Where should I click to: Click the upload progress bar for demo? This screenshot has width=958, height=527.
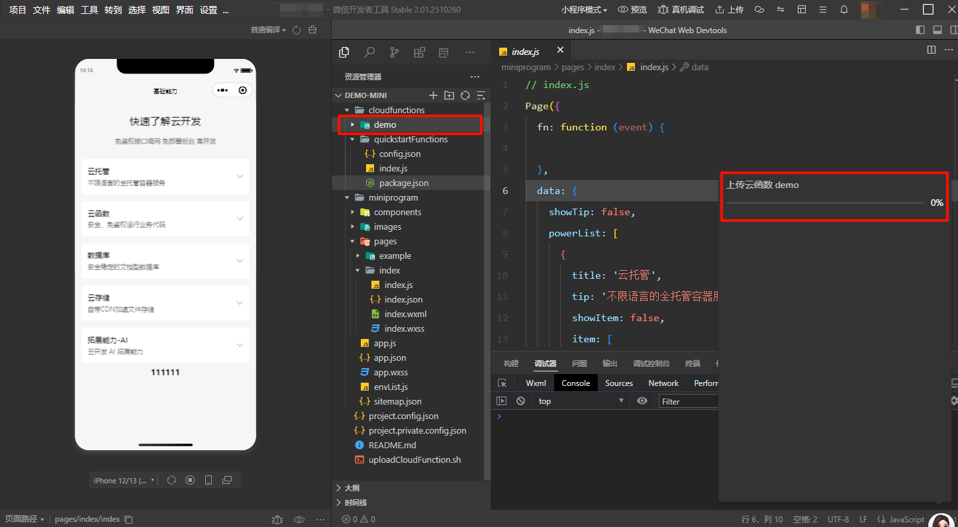825,203
